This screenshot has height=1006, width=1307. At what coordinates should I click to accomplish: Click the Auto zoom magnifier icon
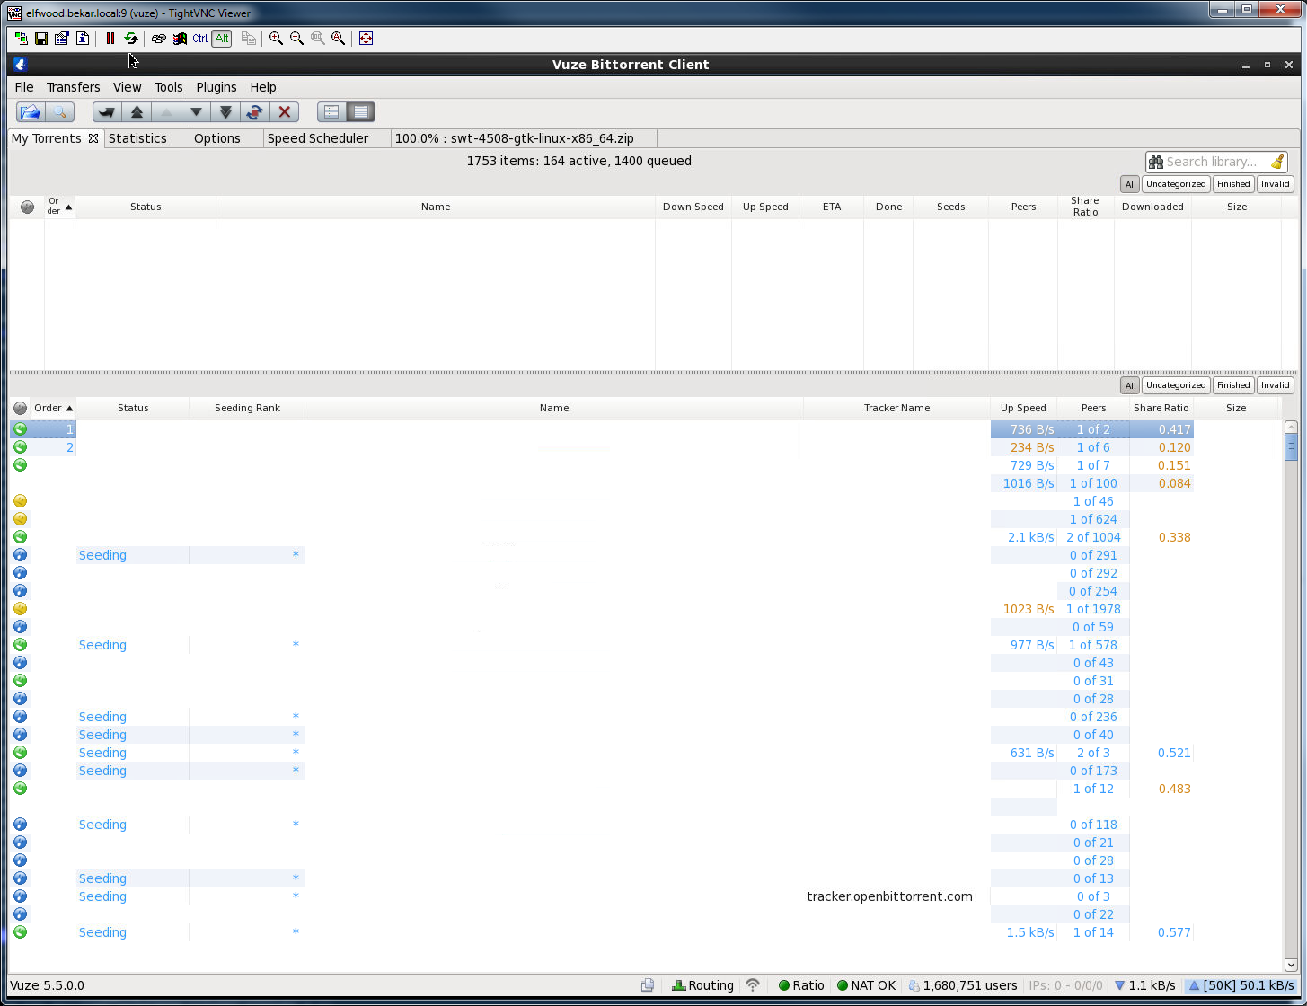tap(339, 39)
